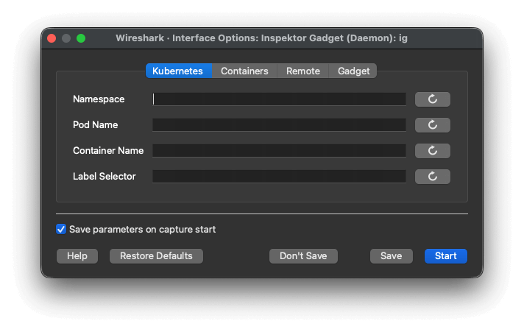Image resolution: width=524 pixels, height=332 pixels.
Task: Reset Label Selector with its reload icon
Action: pyautogui.click(x=432, y=177)
